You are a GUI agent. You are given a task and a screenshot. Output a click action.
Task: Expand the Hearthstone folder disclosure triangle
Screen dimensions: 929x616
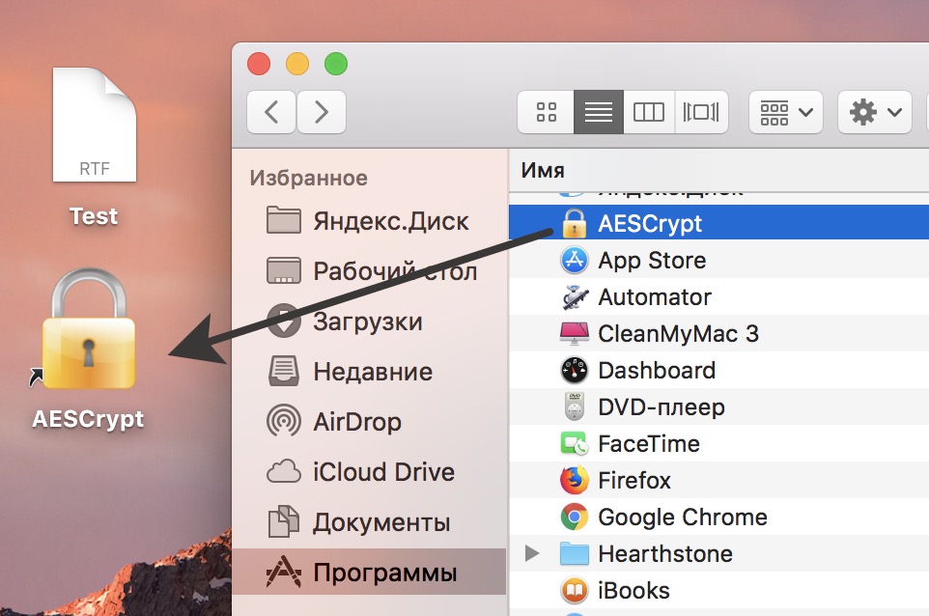(x=532, y=554)
